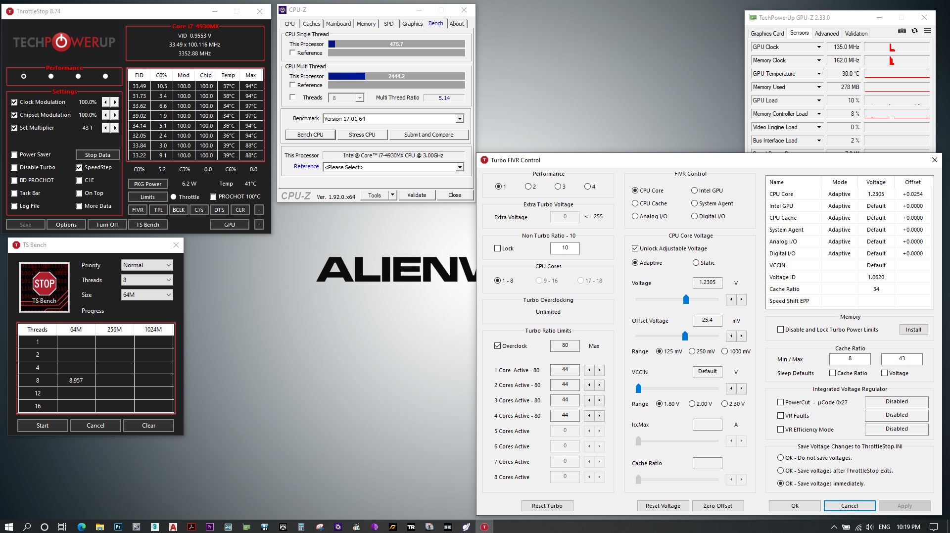Screen dimensions: 950x533
Task: Open Adobe Acrobat from taskbar
Action: pyautogui.click(x=191, y=527)
